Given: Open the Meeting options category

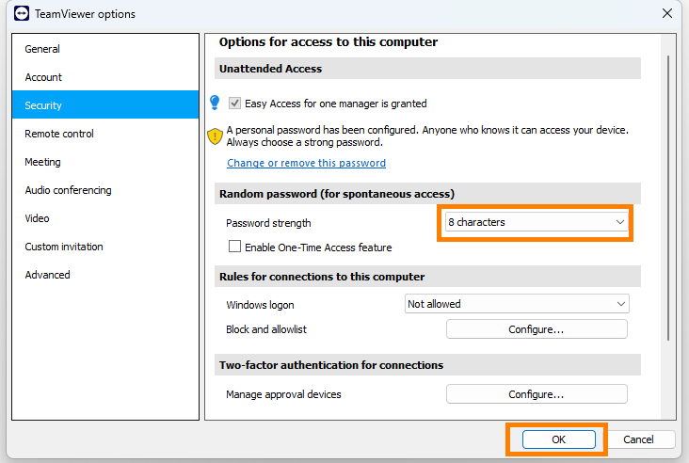Looking at the screenshot, I should (105, 162).
